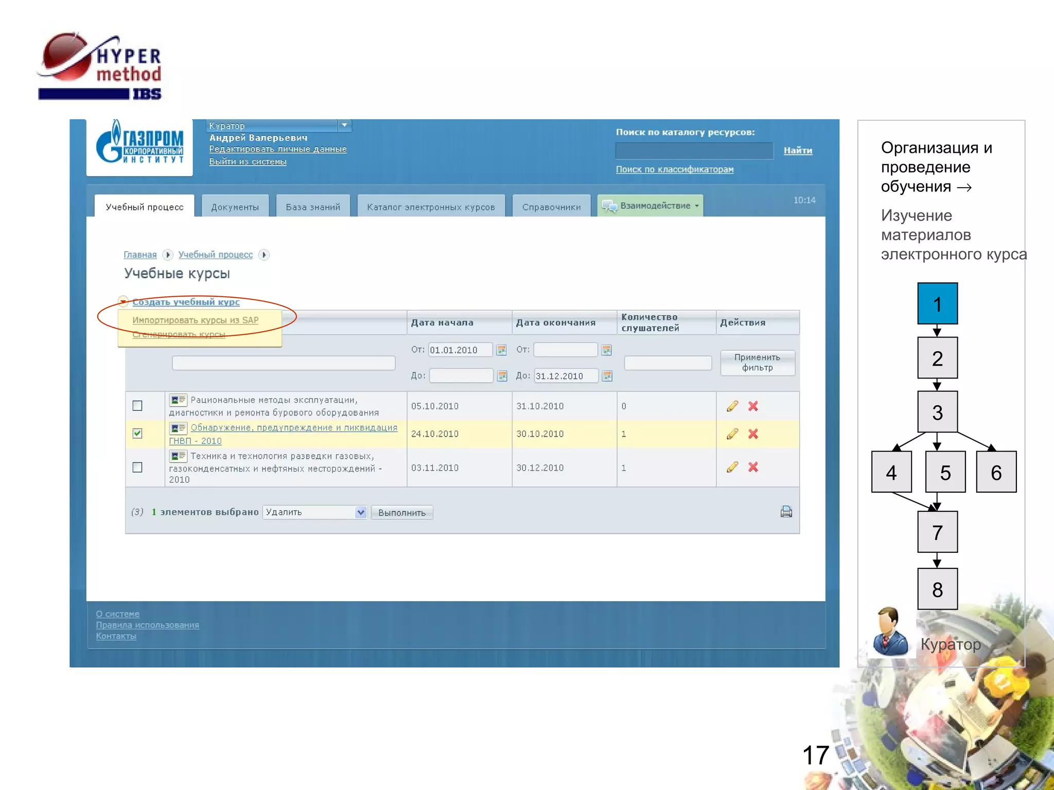Uncheck the Обнаружение, предупреждение course checkbox
The height and width of the screenshot is (790, 1054).
(137, 434)
